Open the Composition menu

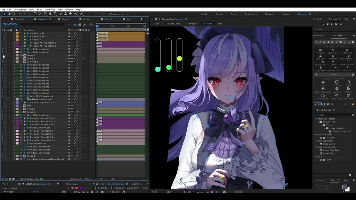[20, 9]
